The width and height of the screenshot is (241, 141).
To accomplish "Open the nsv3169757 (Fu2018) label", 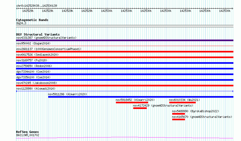I will tap(32, 60).
